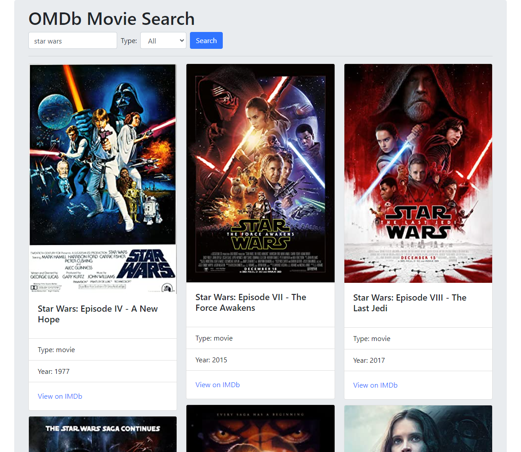Open the Star Wars Saga Continues poster

point(103,434)
